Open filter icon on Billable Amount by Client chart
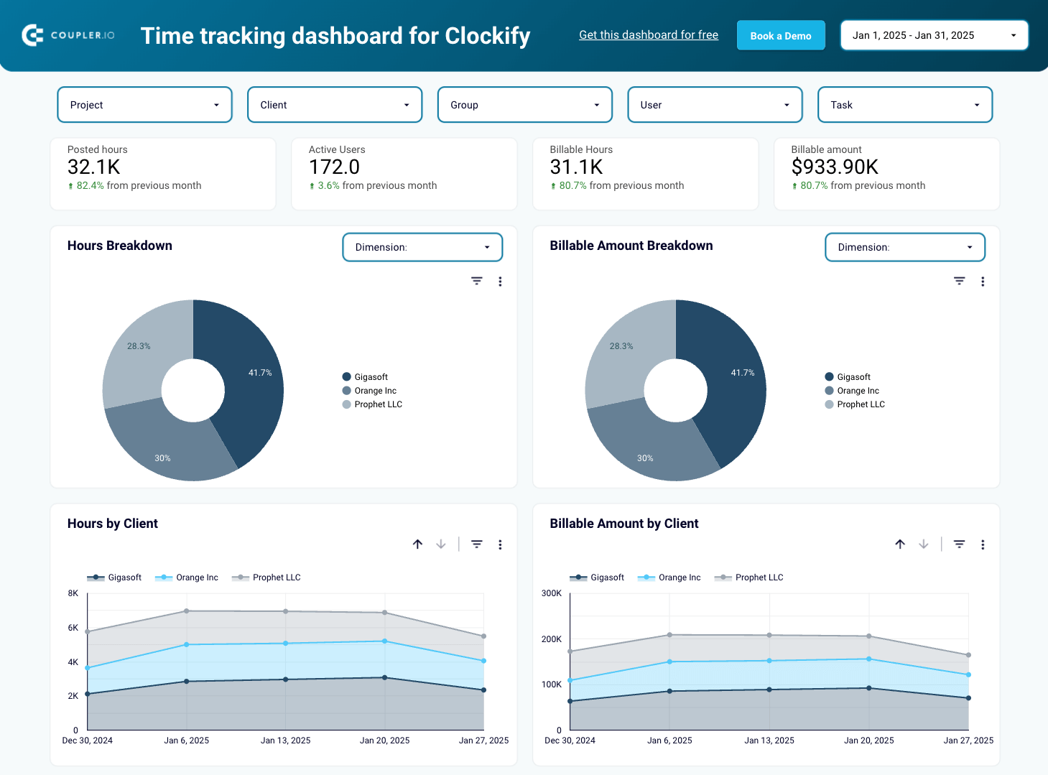This screenshot has height=775, width=1048. pos(959,544)
